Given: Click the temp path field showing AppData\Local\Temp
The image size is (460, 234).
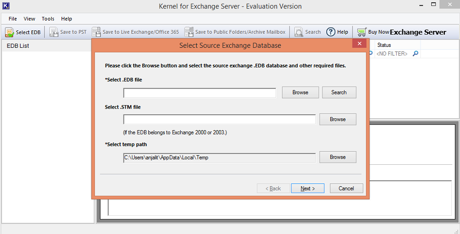Looking at the screenshot, I should [220, 158].
